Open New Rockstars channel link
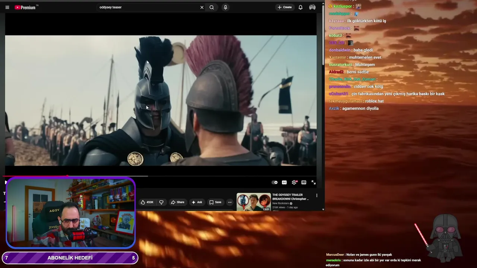 281,203
